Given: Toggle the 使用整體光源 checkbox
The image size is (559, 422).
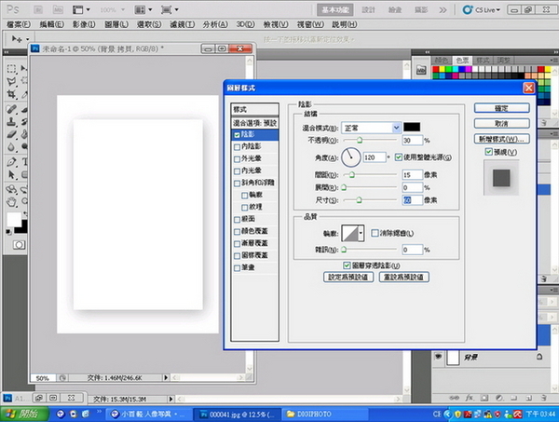Looking at the screenshot, I should tap(399, 157).
